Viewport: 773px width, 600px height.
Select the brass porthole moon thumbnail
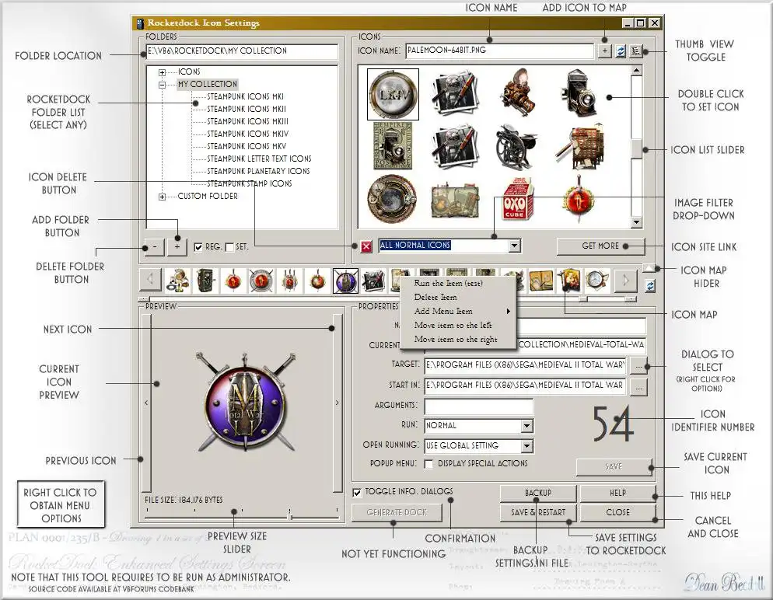click(x=392, y=199)
